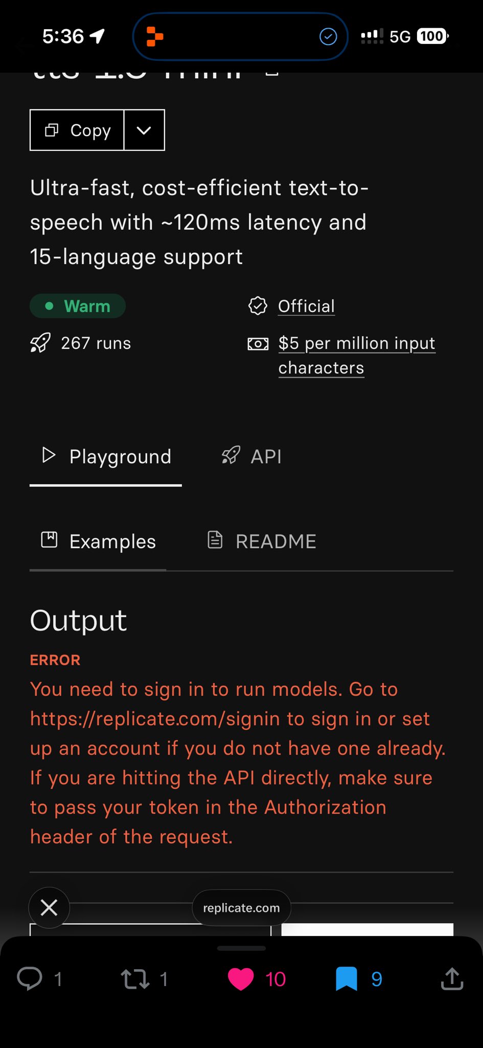Close the in-app browser with X
This screenshot has width=483, height=1048.
click(49, 907)
